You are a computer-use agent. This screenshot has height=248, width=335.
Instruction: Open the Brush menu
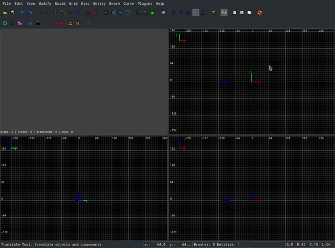point(114,4)
